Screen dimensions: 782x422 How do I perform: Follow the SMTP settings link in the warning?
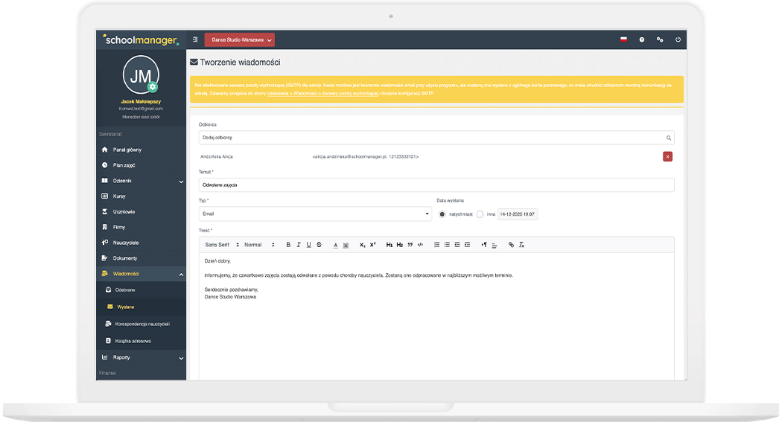point(322,94)
